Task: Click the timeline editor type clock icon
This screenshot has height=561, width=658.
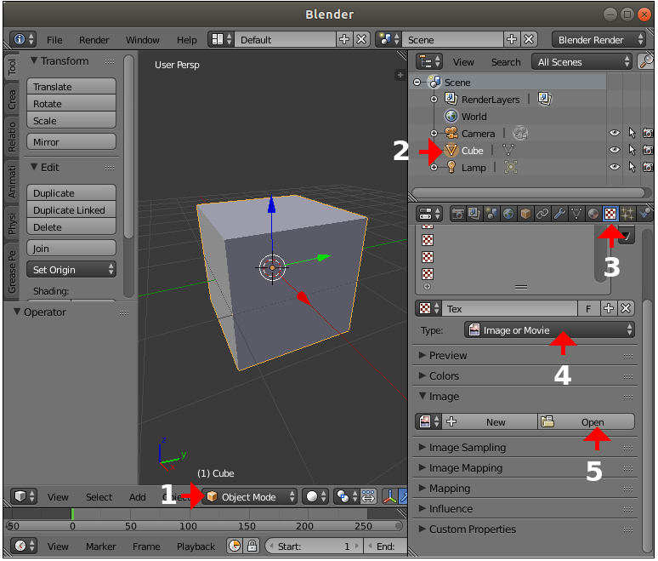Action: [x=24, y=546]
